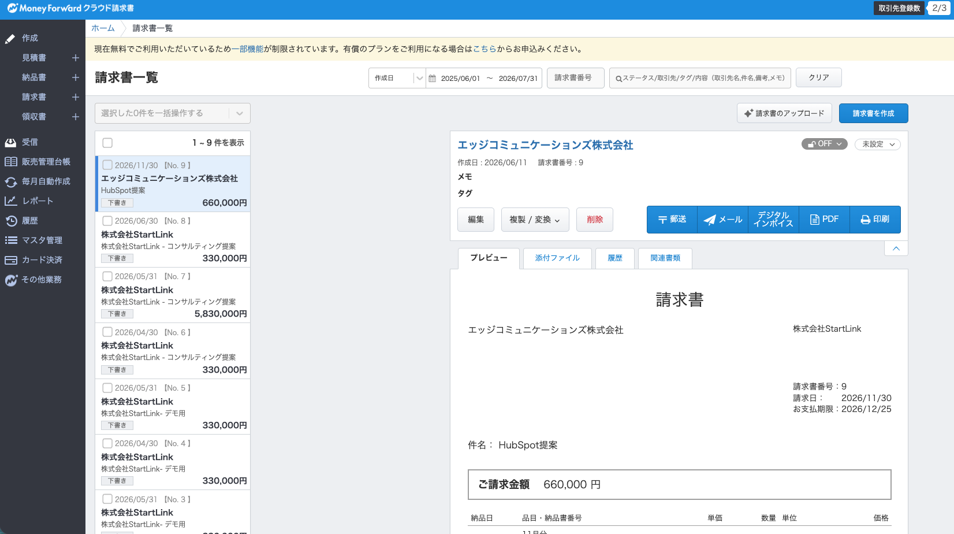Add a new 領収書 with its plus icon
The width and height of the screenshot is (954, 534).
(x=75, y=117)
